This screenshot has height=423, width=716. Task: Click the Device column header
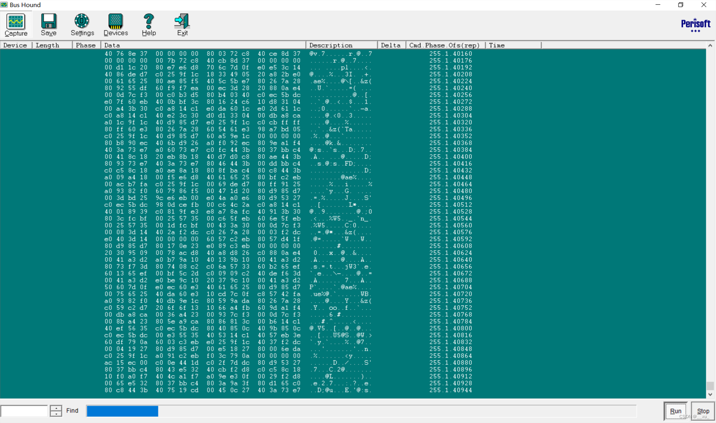point(16,45)
